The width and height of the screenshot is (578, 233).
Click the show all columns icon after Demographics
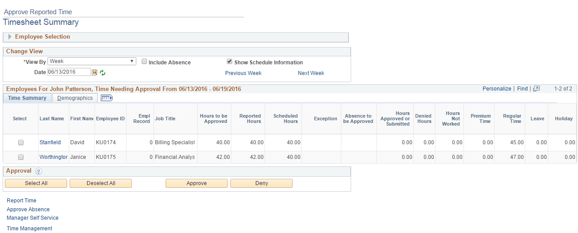click(x=107, y=98)
